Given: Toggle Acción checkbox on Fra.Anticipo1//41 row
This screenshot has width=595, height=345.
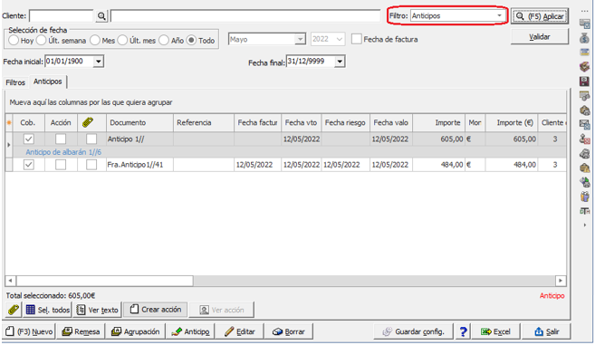Looking at the screenshot, I should [61, 165].
